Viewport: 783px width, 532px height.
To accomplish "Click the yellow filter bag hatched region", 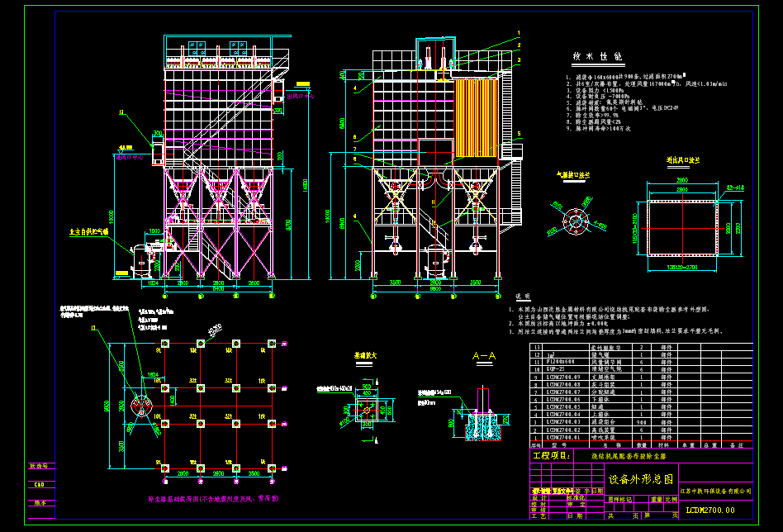I will 476,116.
